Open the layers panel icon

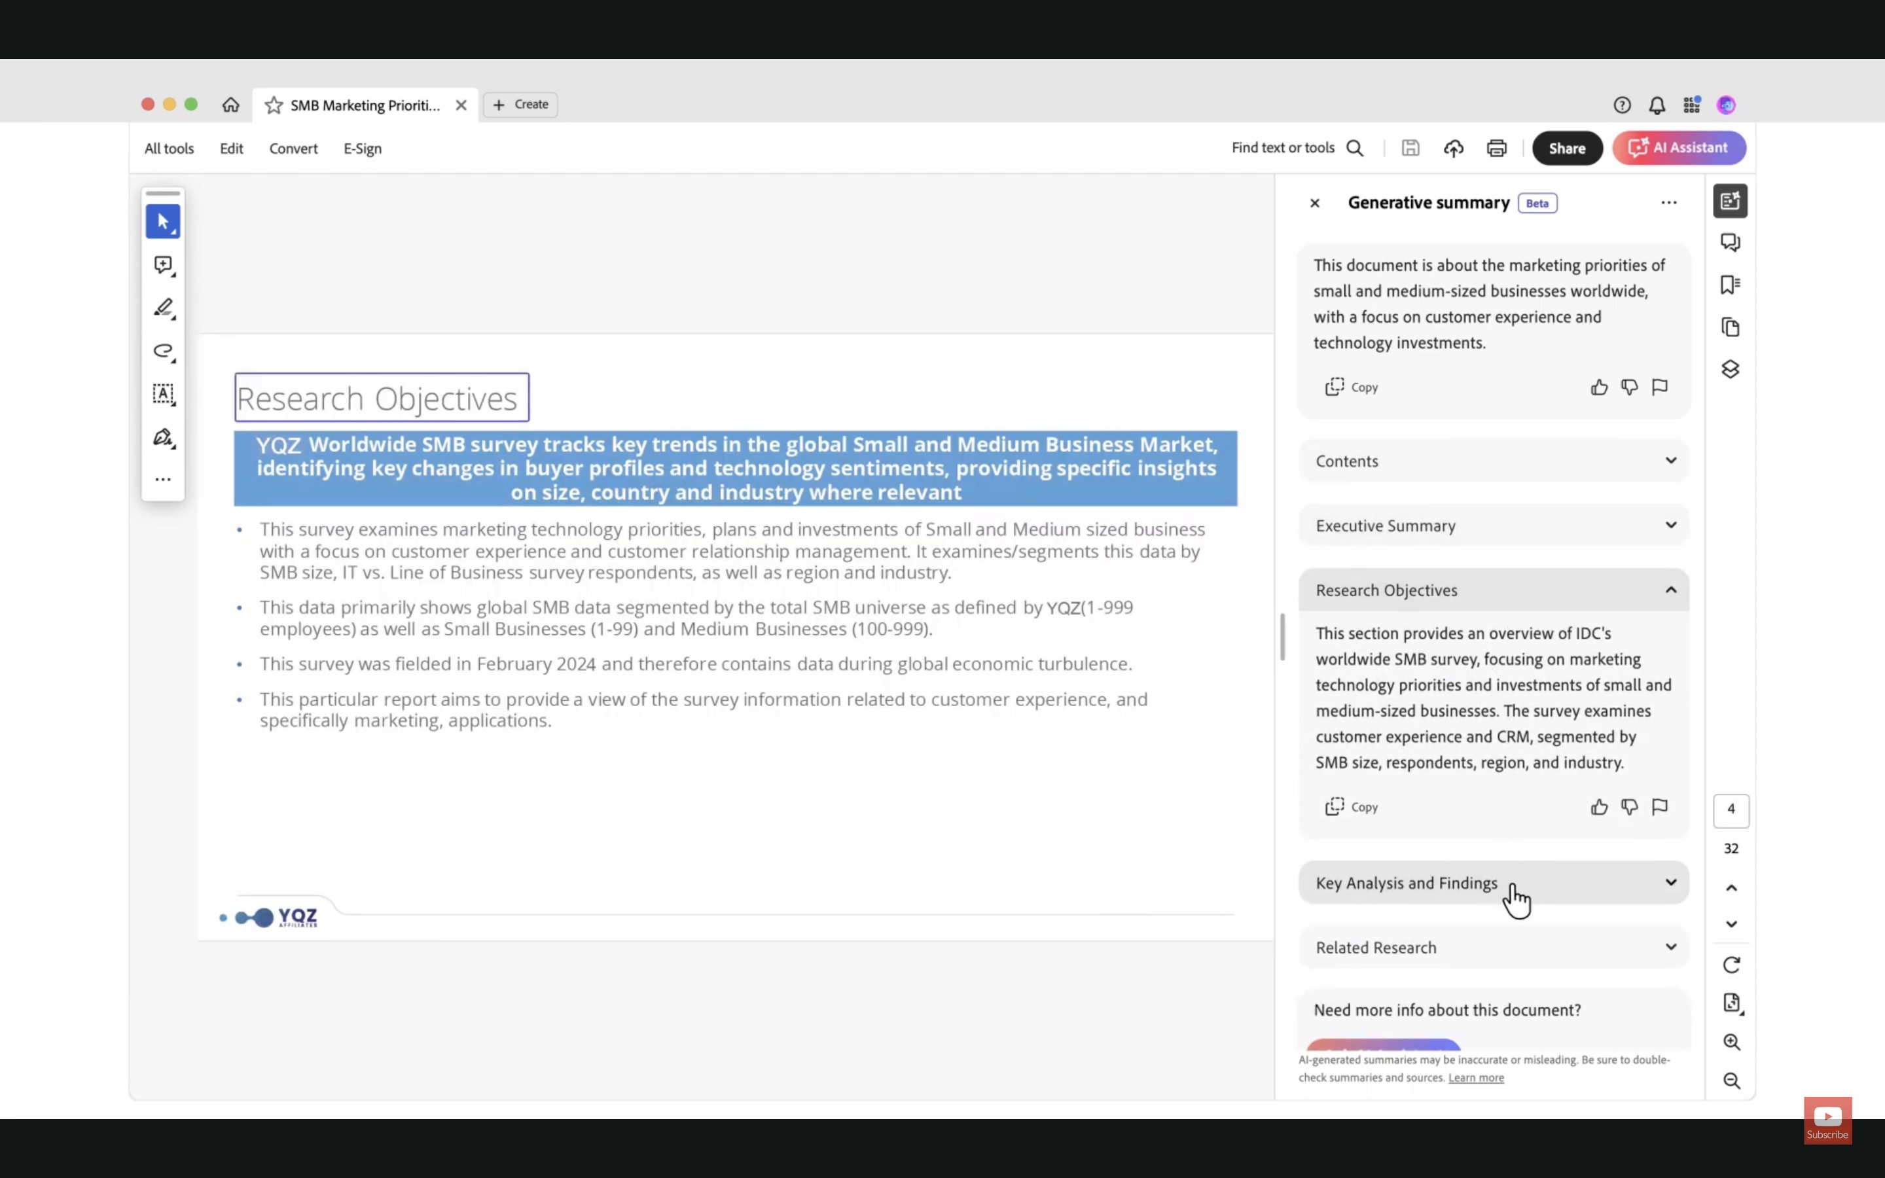click(1730, 369)
